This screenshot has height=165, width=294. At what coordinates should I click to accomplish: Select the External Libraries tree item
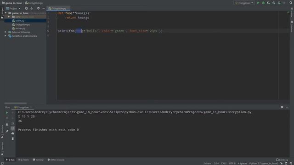pyautogui.click(x=21, y=32)
